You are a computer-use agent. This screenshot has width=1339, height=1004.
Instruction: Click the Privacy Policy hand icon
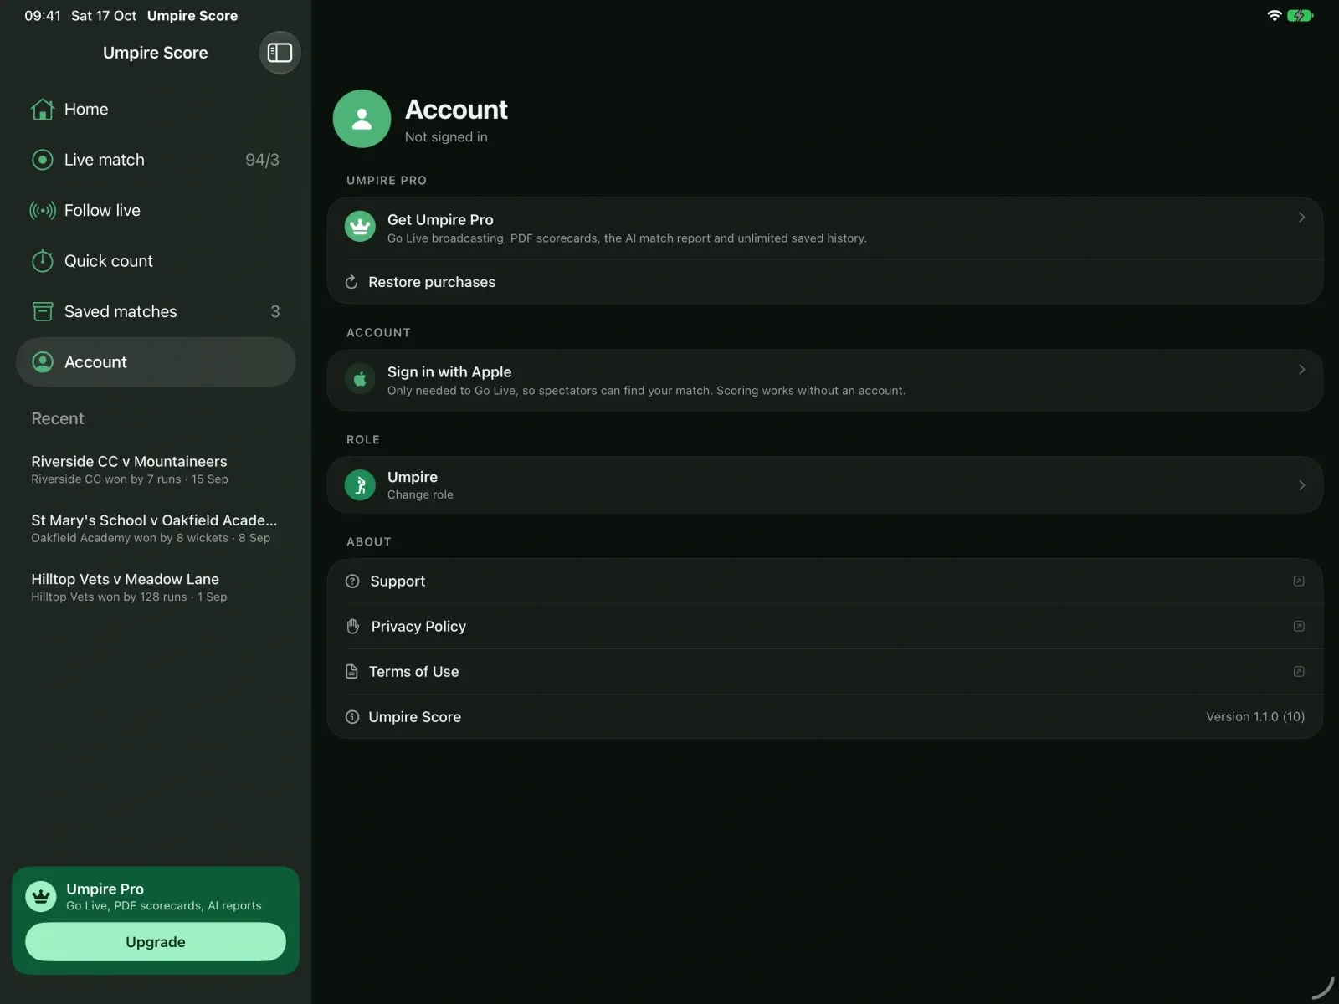click(352, 626)
